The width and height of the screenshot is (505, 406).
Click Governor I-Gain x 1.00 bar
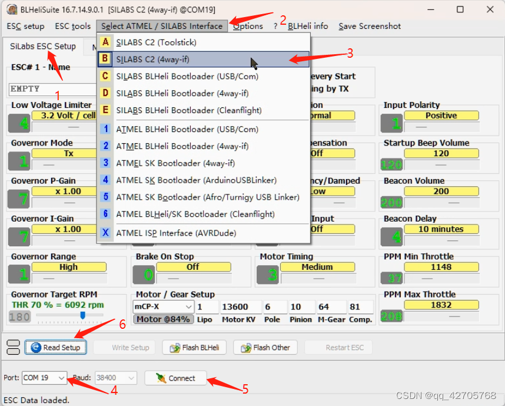[64, 229]
